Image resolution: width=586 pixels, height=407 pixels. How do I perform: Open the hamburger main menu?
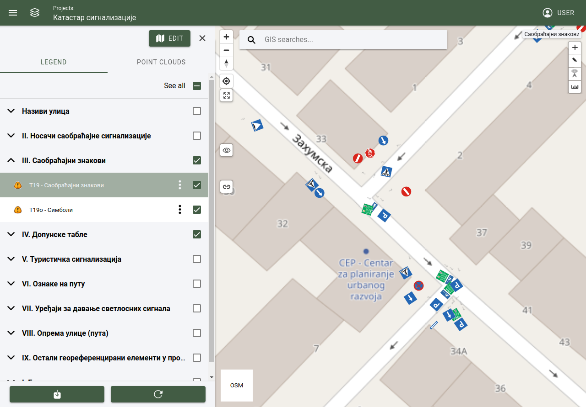click(13, 13)
